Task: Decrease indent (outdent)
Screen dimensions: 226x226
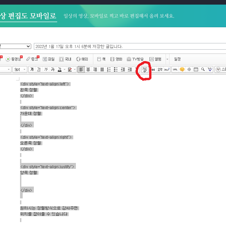Action: point(123,69)
